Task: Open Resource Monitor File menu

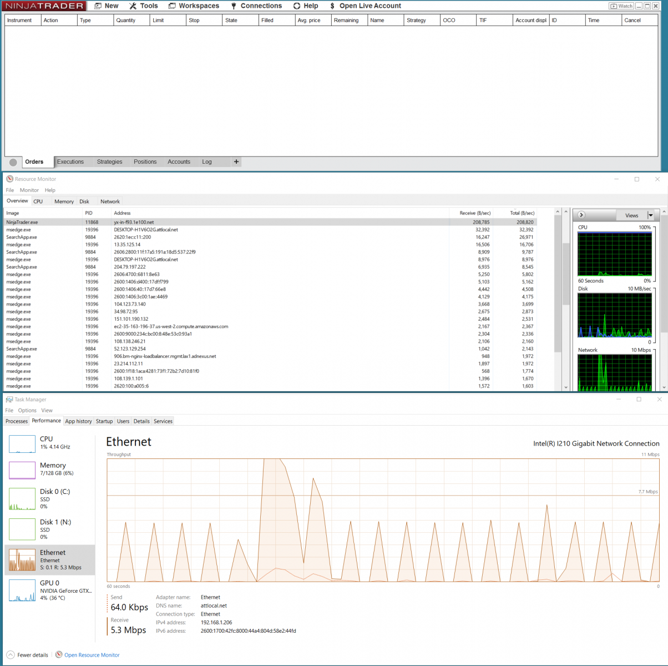Action: [x=10, y=190]
